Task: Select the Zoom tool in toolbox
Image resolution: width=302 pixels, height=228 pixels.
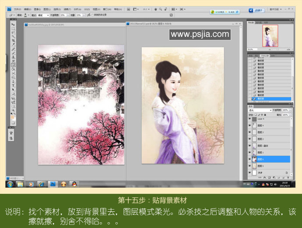Action: click(13, 110)
